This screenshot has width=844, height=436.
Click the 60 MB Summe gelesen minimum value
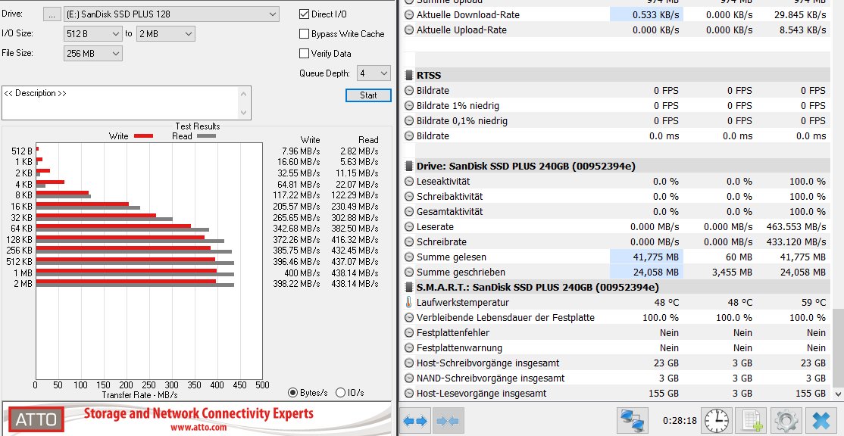[739, 257]
